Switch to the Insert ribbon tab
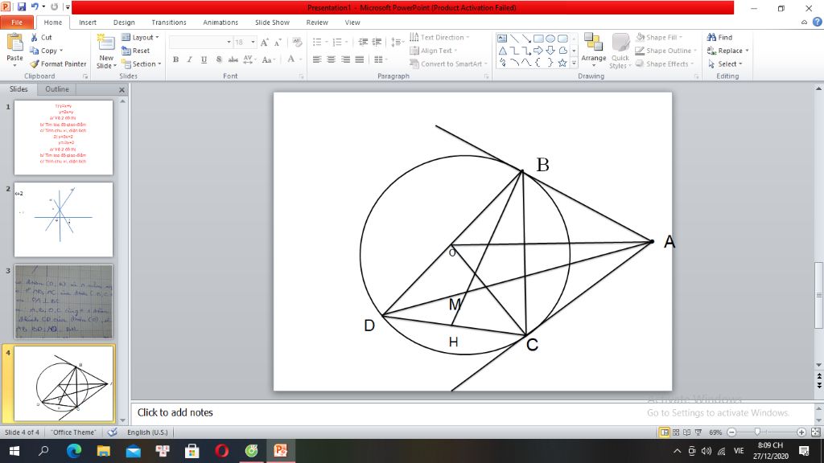The image size is (824, 463). (88, 22)
